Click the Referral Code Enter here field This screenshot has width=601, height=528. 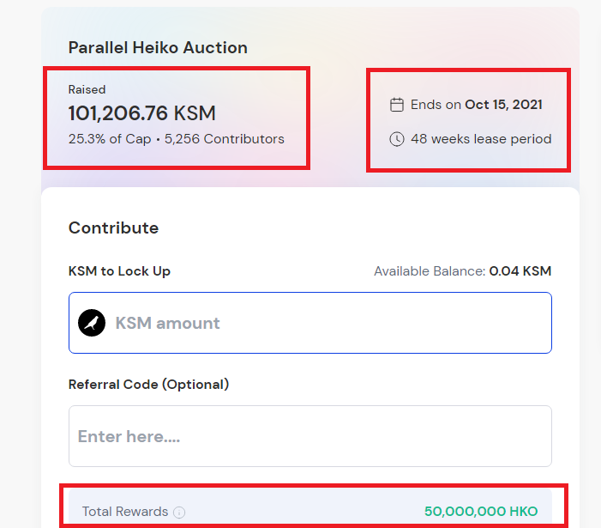point(310,436)
